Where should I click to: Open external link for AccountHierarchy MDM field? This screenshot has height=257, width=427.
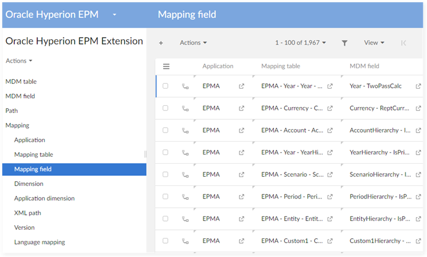tap(418, 130)
